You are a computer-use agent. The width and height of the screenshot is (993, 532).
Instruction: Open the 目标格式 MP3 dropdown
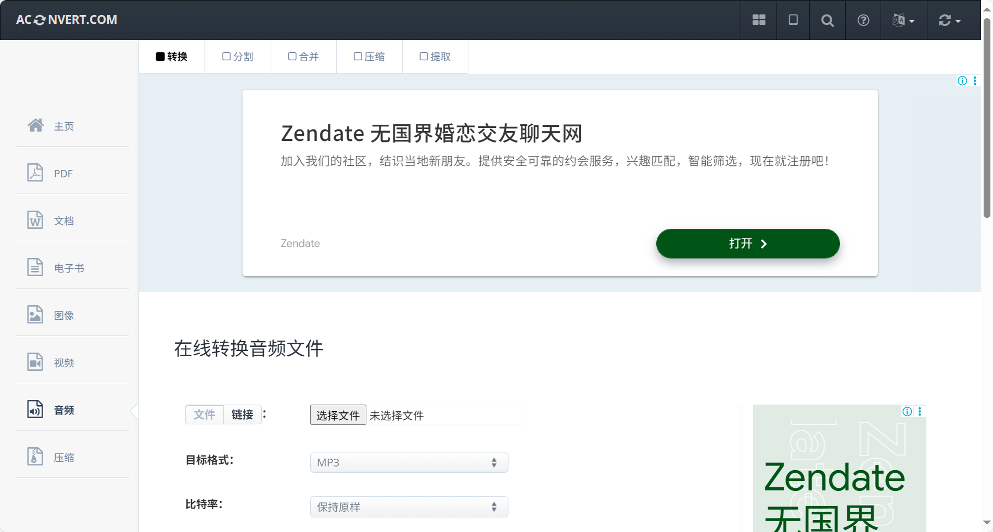(409, 462)
